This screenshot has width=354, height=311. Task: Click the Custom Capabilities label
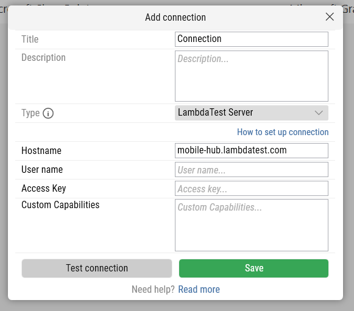click(x=60, y=205)
